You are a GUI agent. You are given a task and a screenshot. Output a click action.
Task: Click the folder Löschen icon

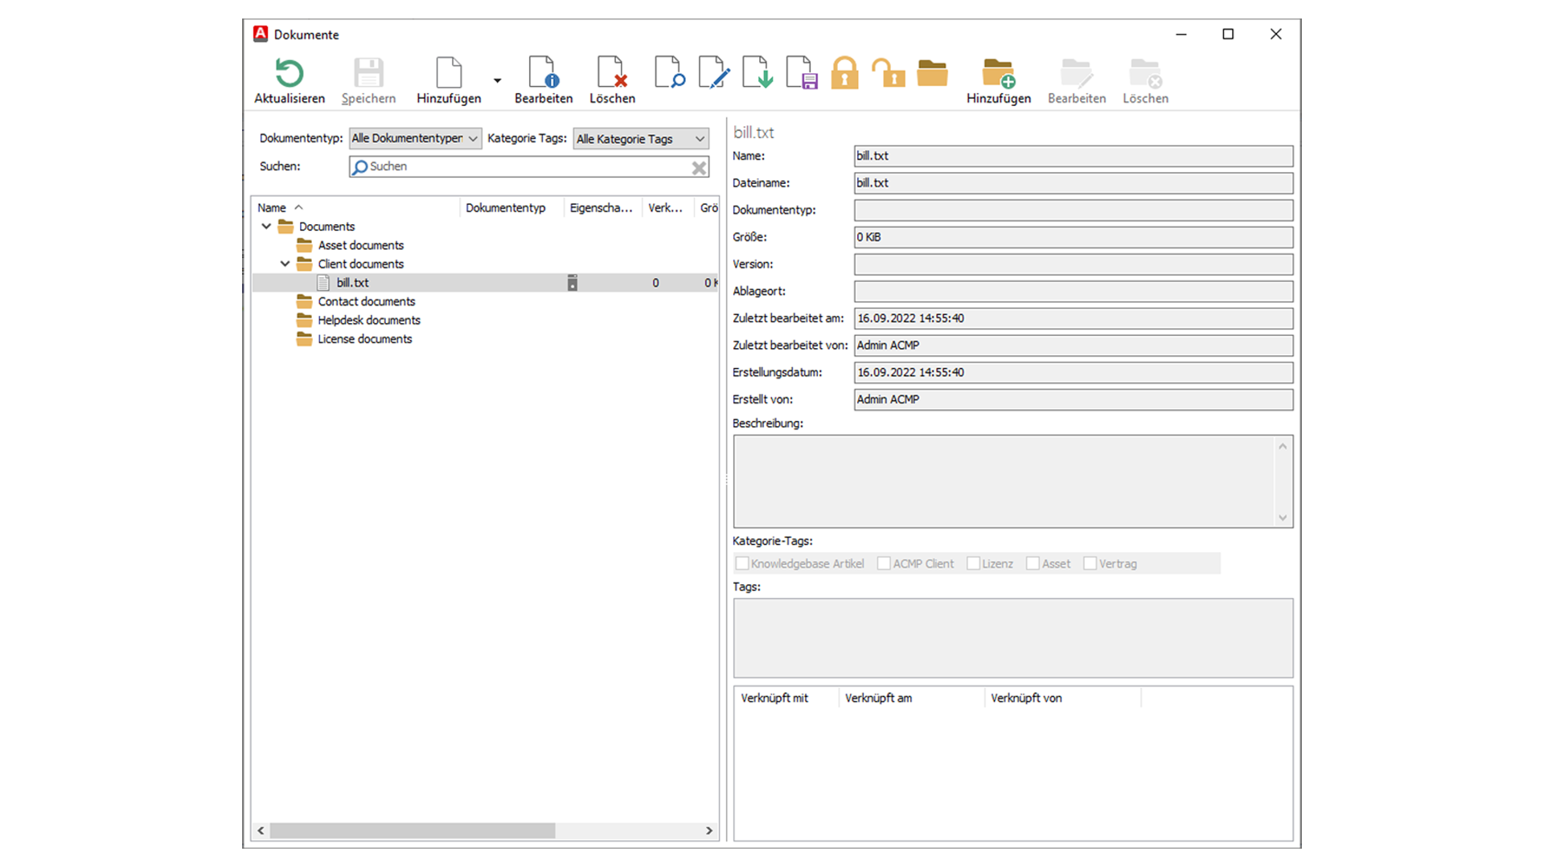point(1145,73)
